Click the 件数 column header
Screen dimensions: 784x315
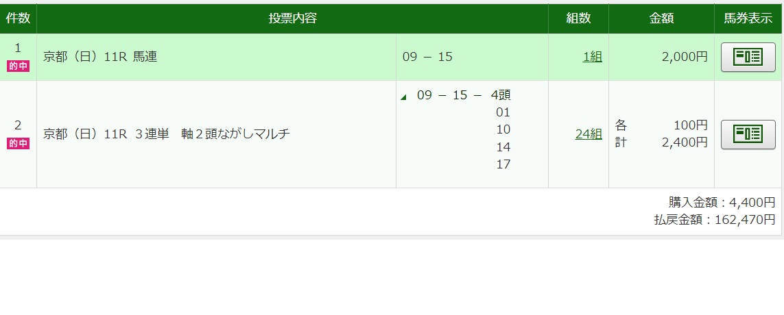(x=18, y=18)
